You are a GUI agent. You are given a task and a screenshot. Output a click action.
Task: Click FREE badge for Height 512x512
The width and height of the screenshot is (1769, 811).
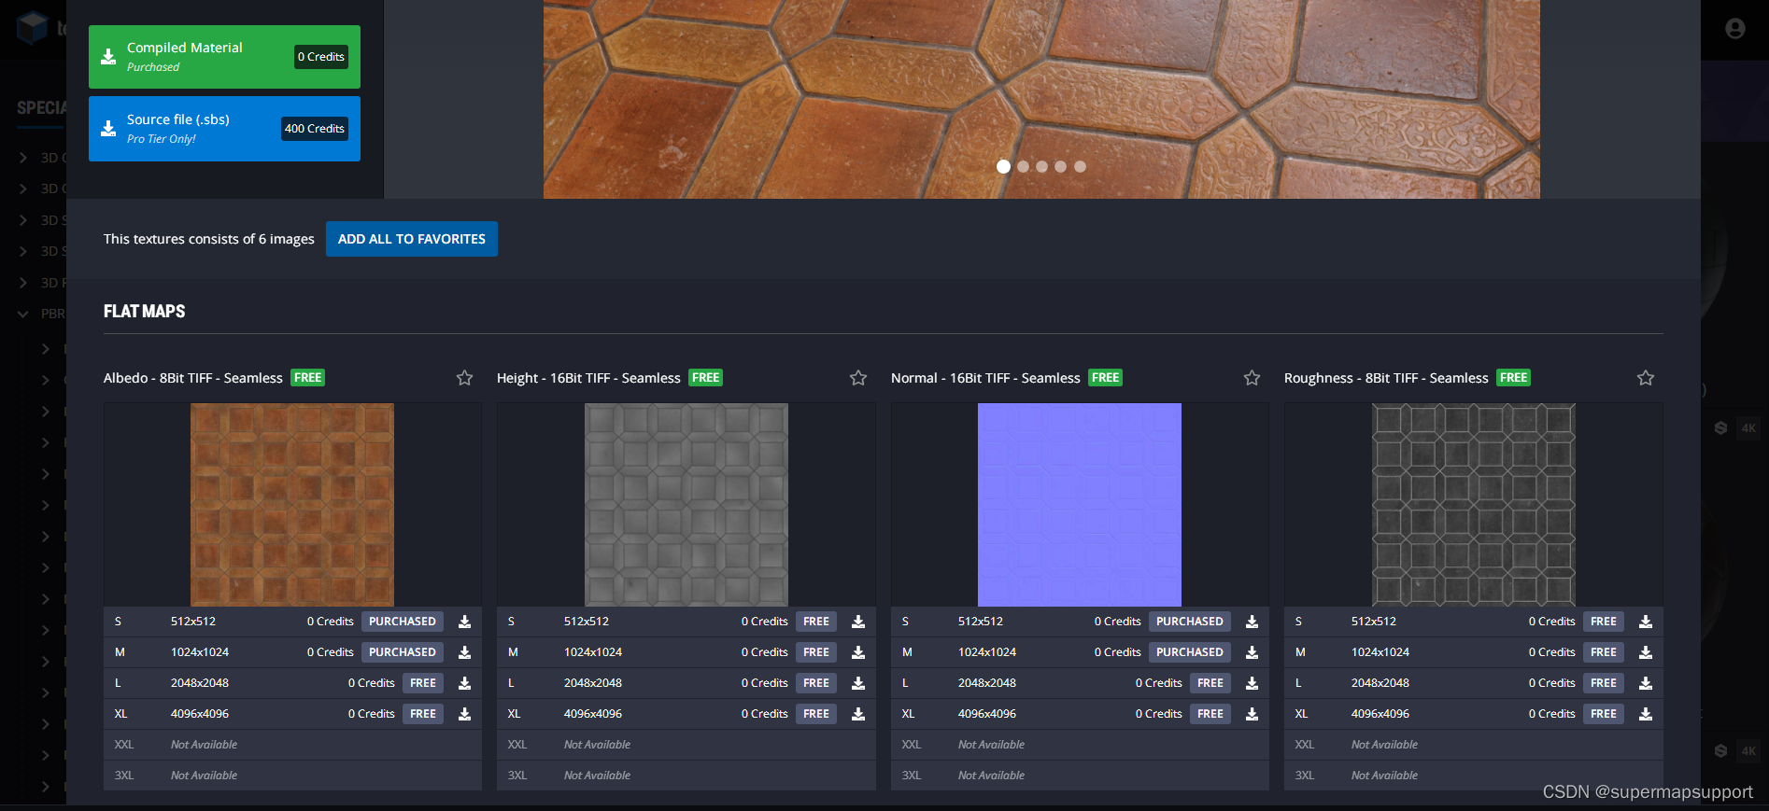[816, 622]
